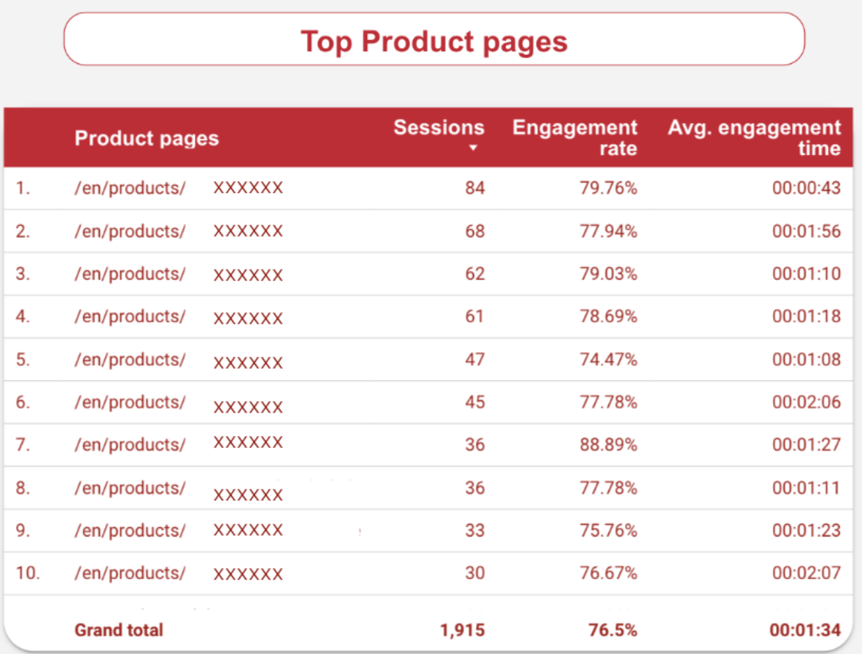The height and width of the screenshot is (654, 862).
Task: Select the Top Product pages title
Action: click(x=434, y=41)
